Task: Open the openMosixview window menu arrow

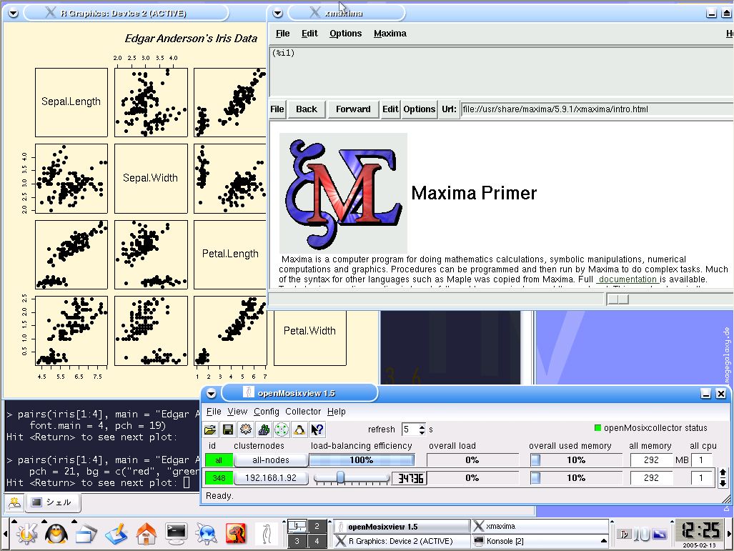Action: point(211,394)
